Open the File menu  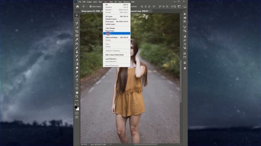click(x=80, y=2)
